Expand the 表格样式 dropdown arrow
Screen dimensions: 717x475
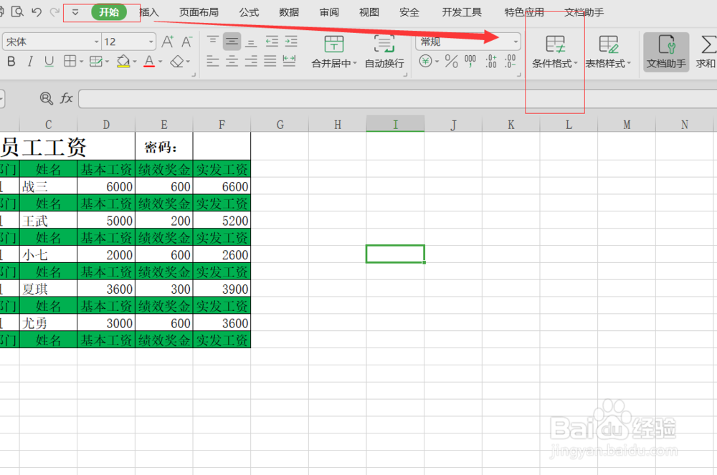629,64
